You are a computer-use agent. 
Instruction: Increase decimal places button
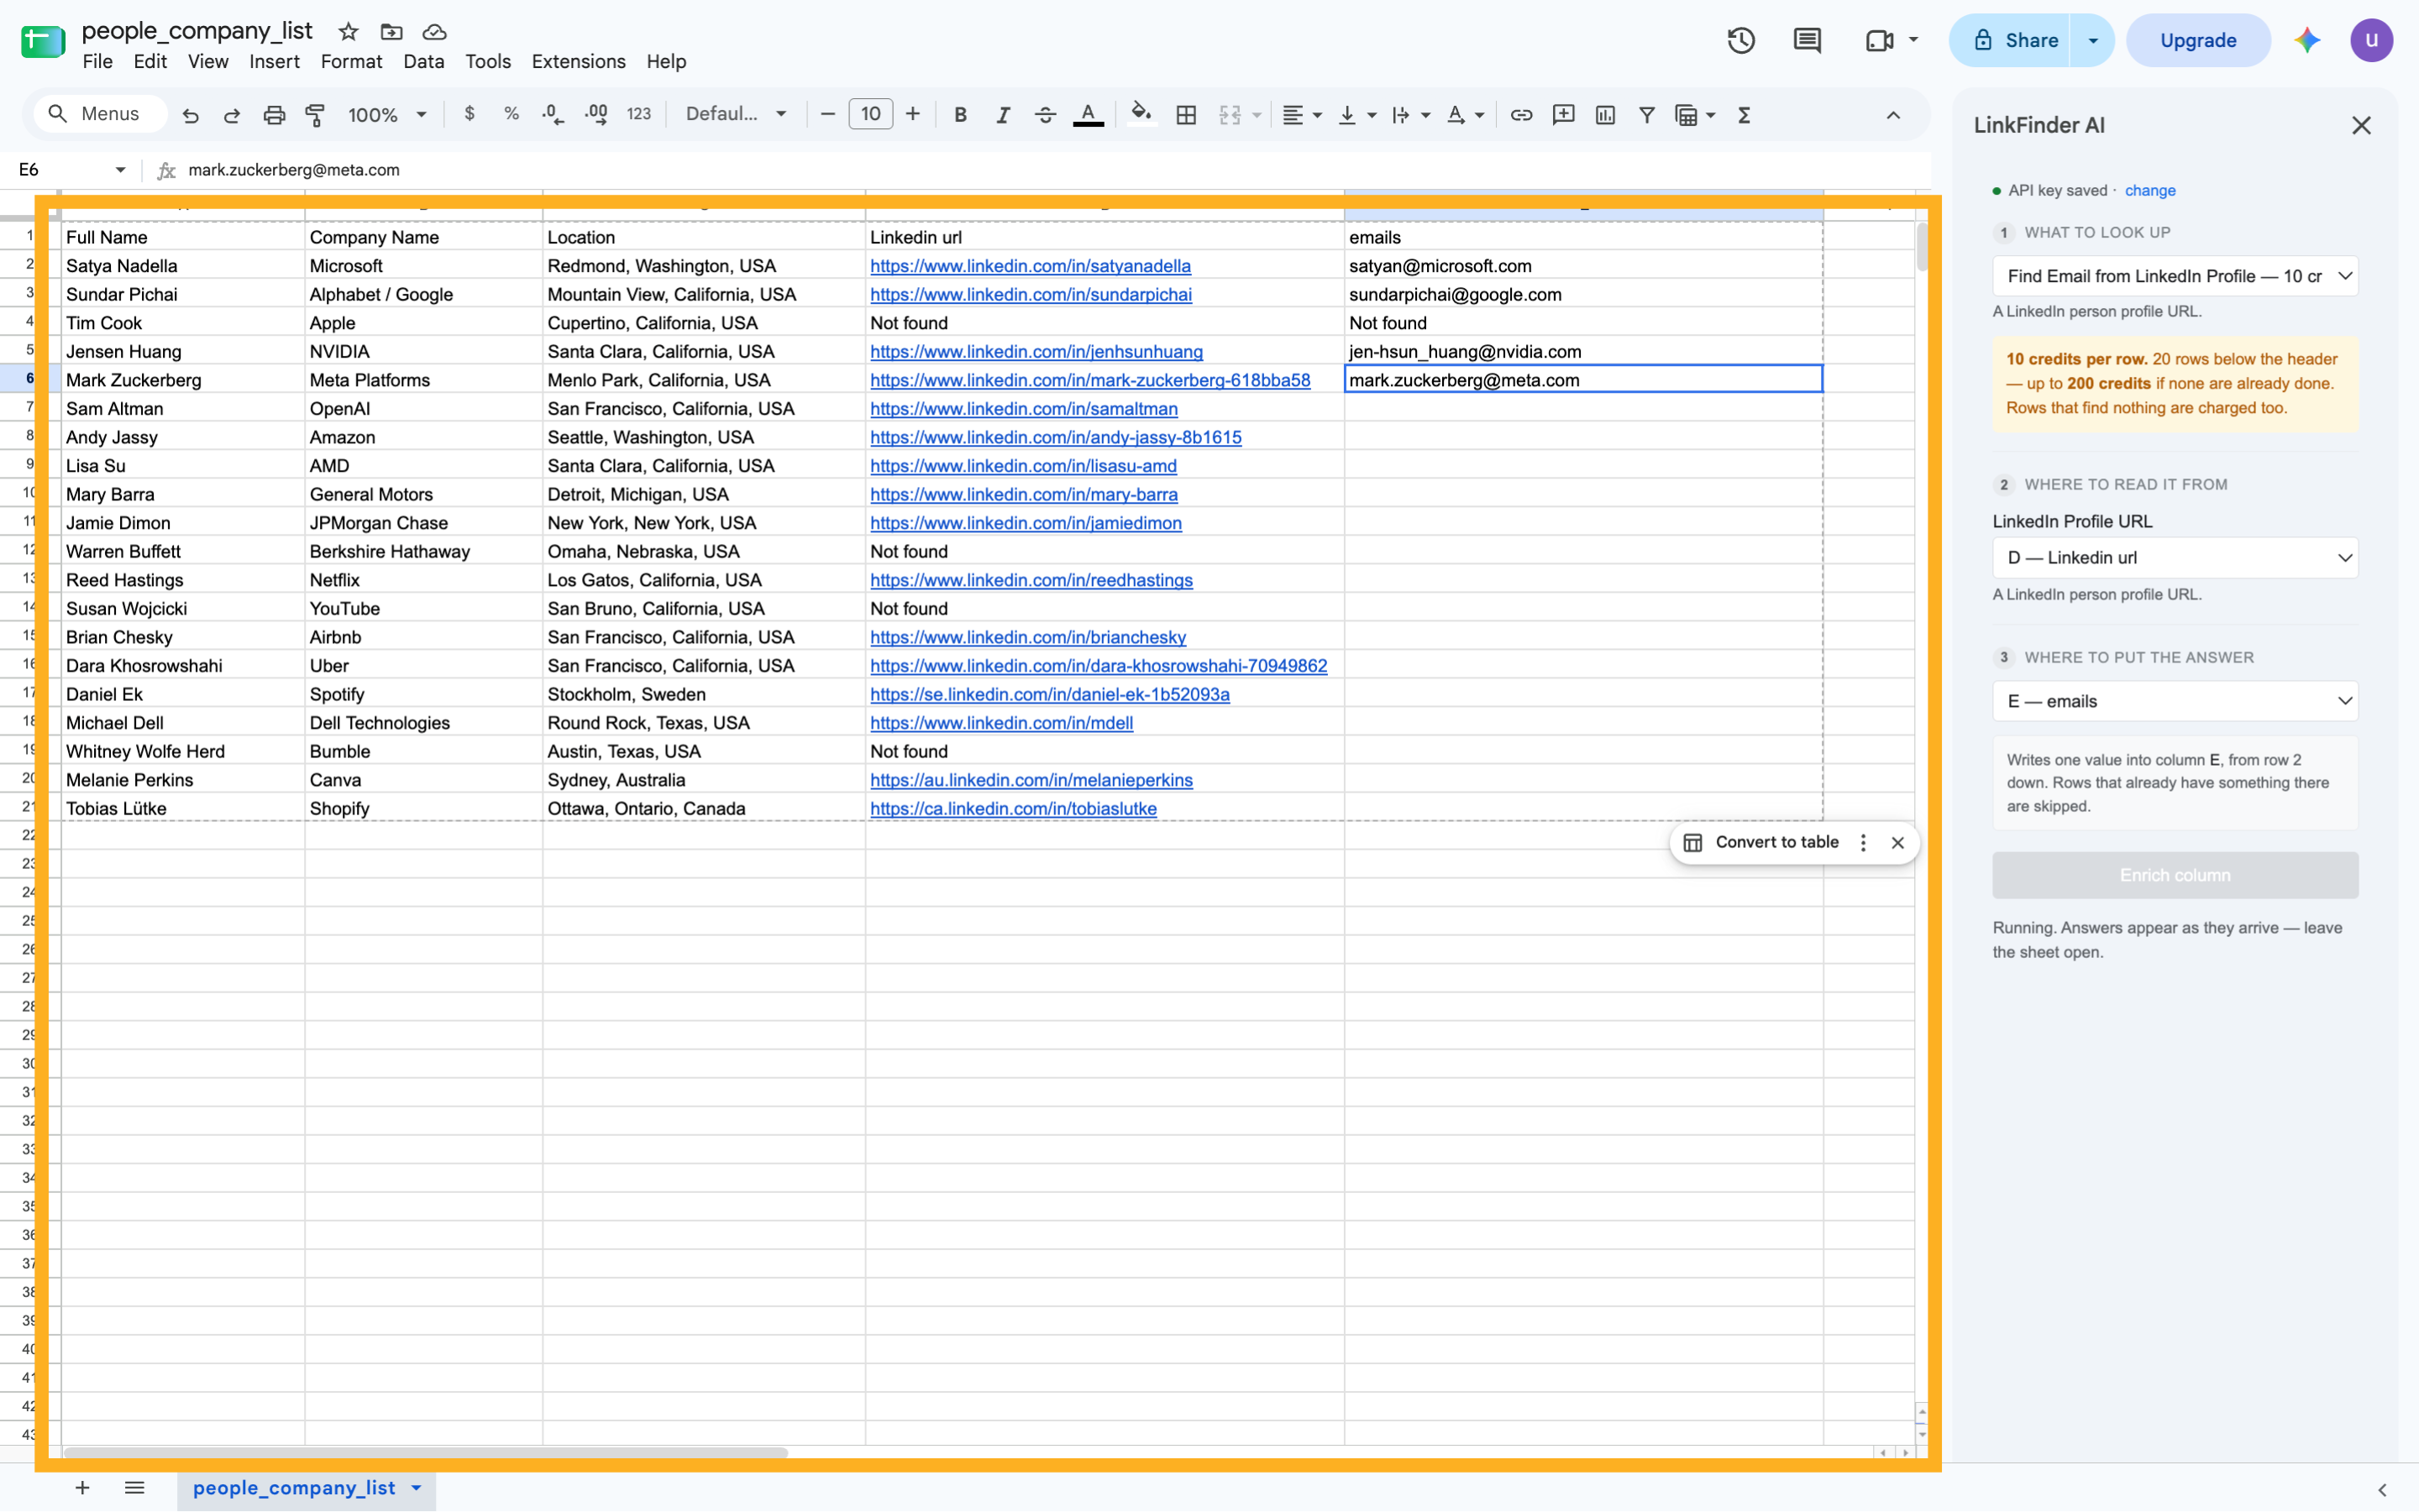pyautogui.click(x=596, y=114)
